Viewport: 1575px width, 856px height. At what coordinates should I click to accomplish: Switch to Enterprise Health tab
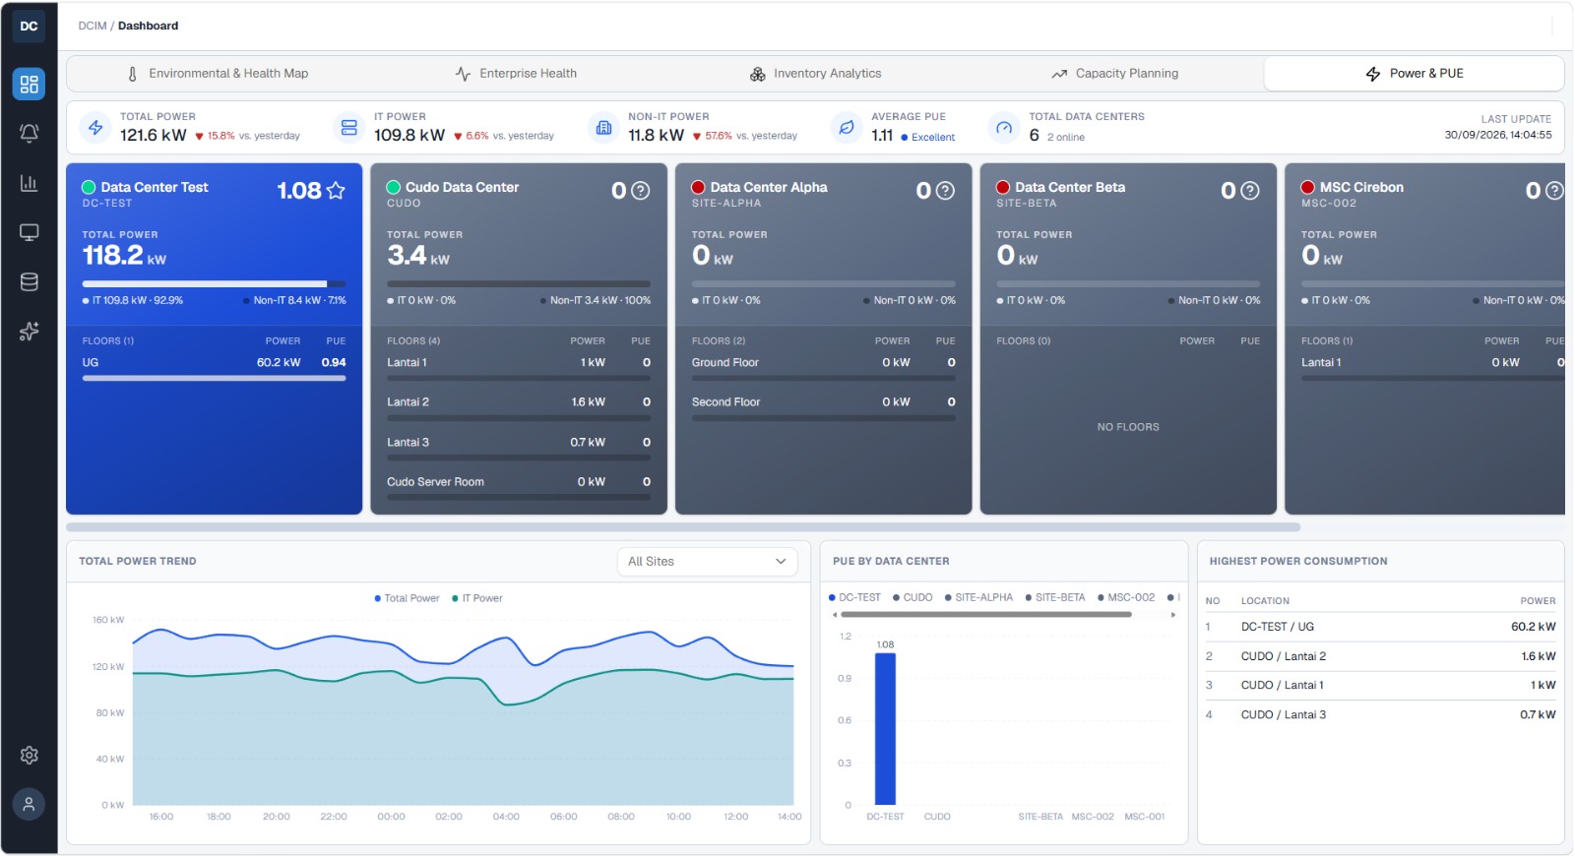tap(516, 74)
